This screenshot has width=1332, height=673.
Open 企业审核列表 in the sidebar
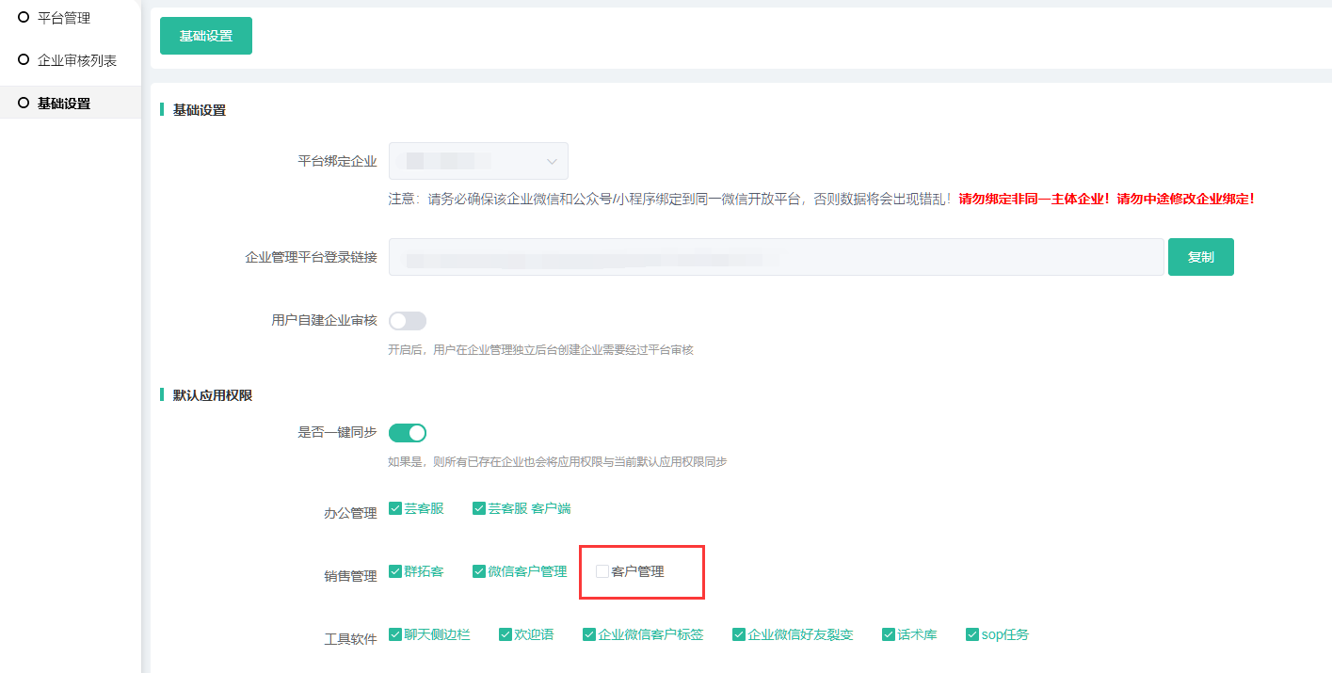pyautogui.click(x=76, y=60)
